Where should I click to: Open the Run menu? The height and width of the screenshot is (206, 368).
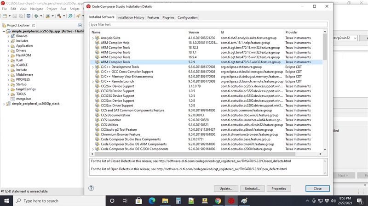click(x=63, y=9)
